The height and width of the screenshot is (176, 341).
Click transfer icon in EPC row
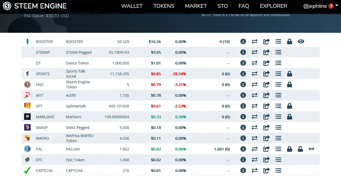pyautogui.click(x=266, y=160)
